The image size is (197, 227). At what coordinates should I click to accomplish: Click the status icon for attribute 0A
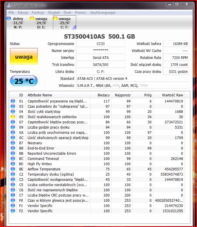[x=13, y=132]
